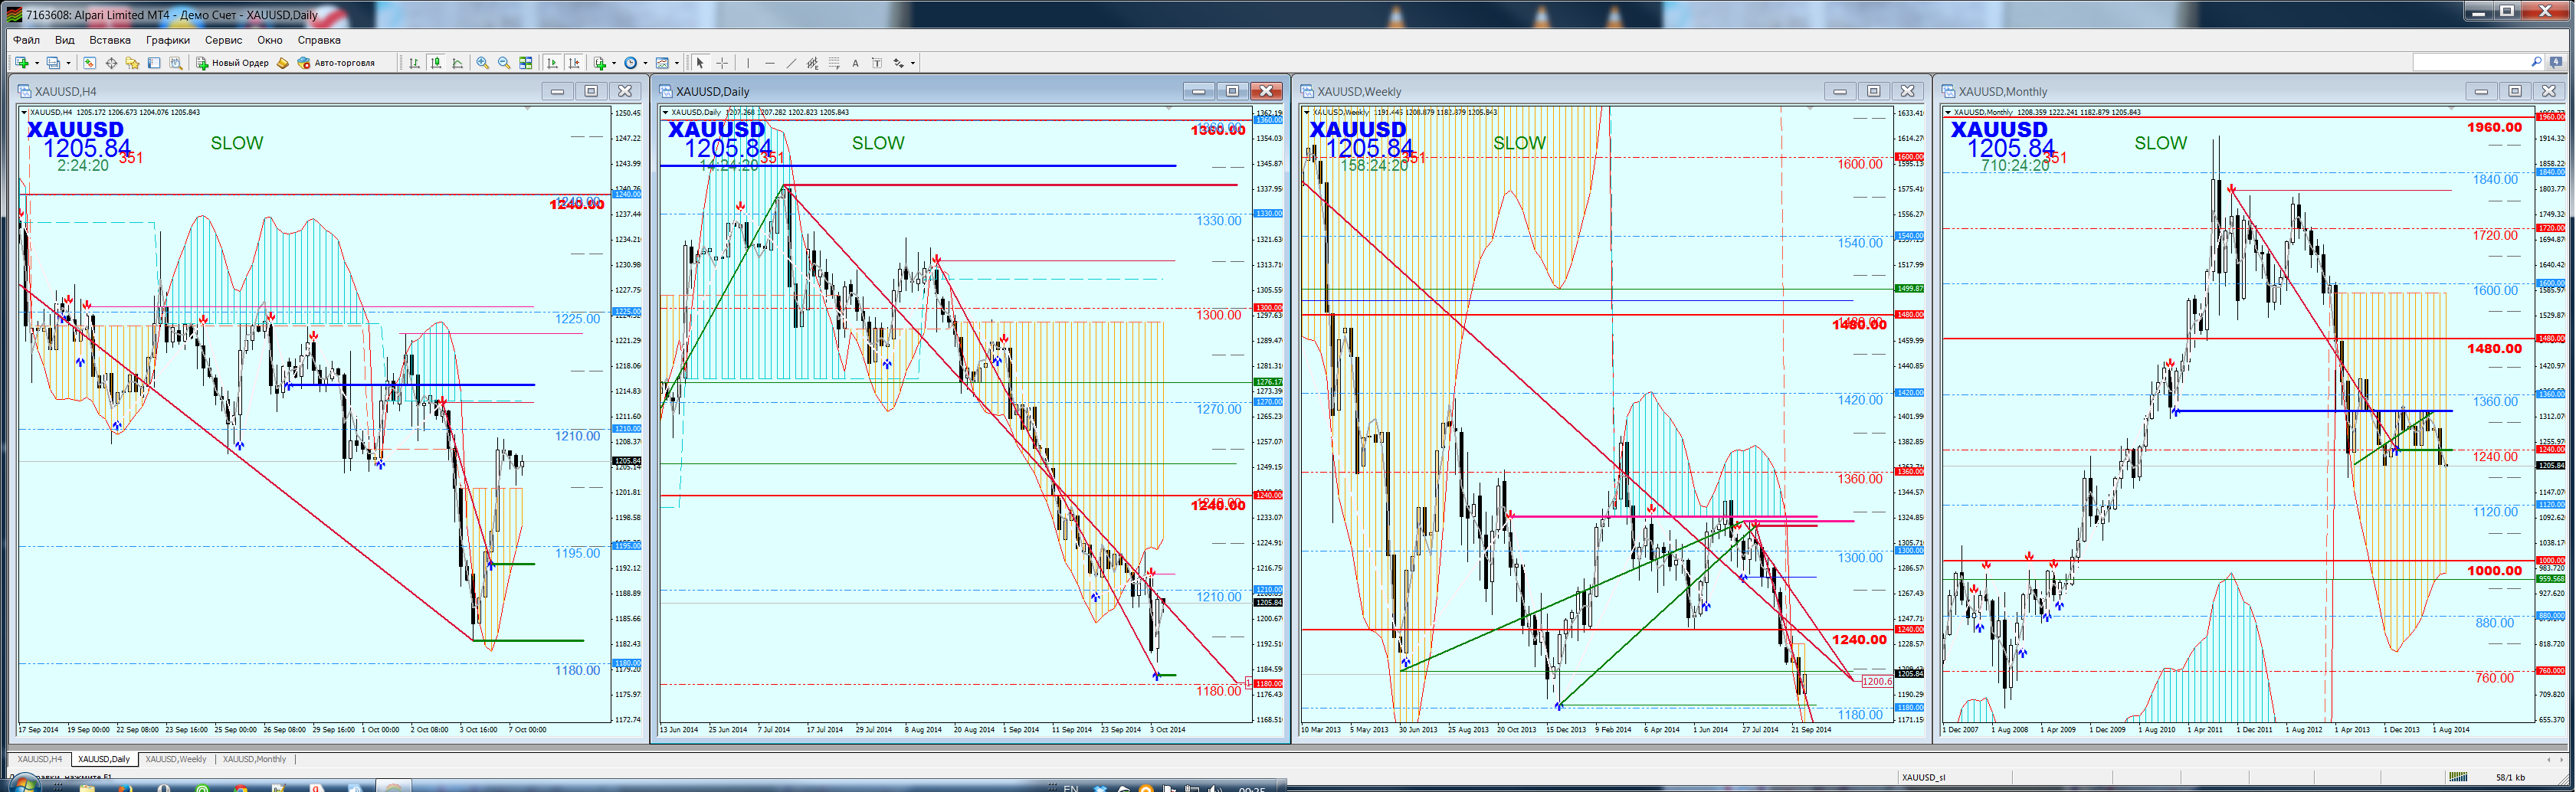Screen dimensions: 2576x792
Task: Click the 58/1 kb connection status
Action: coord(2511,777)
